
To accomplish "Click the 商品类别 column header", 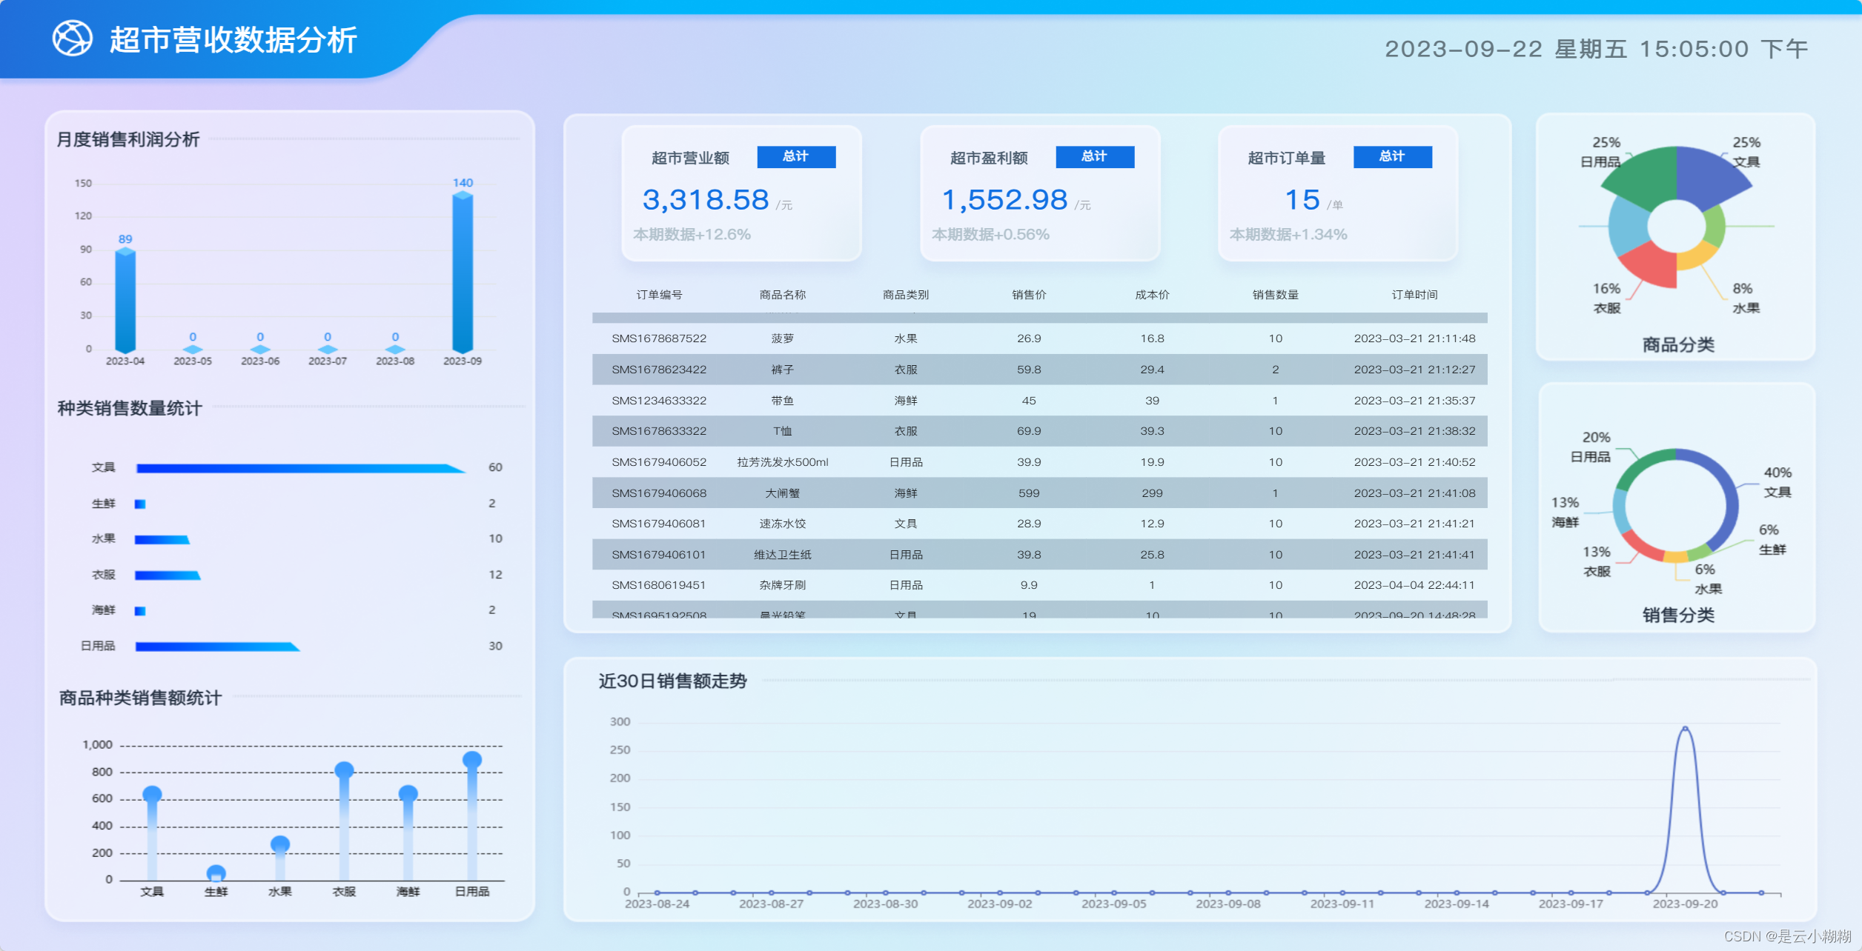I will [905, 295].
